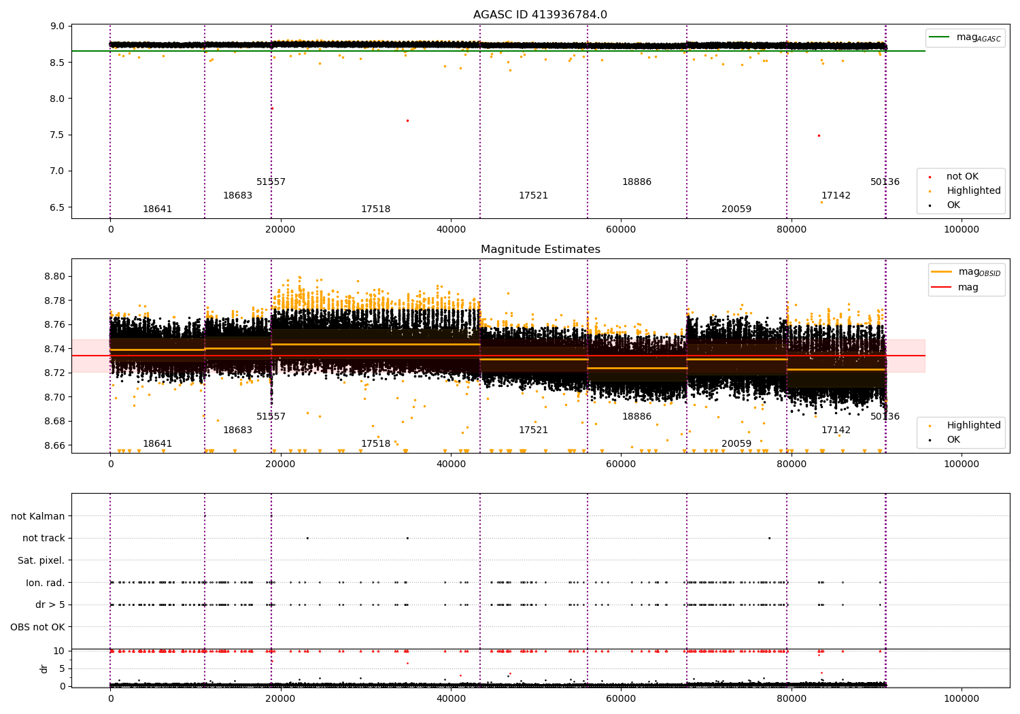The height and width of the screenshot is (714, 1020).
Task: Click obsid label 17518 in the top plot
Action: [x=375, y=209]
